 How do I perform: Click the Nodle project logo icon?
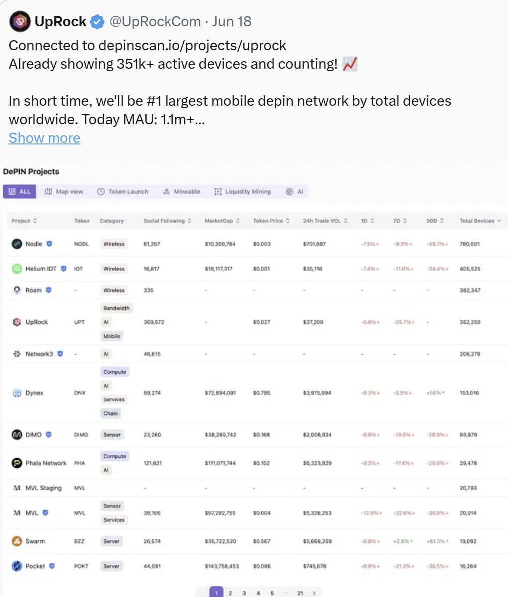(17, 244)
